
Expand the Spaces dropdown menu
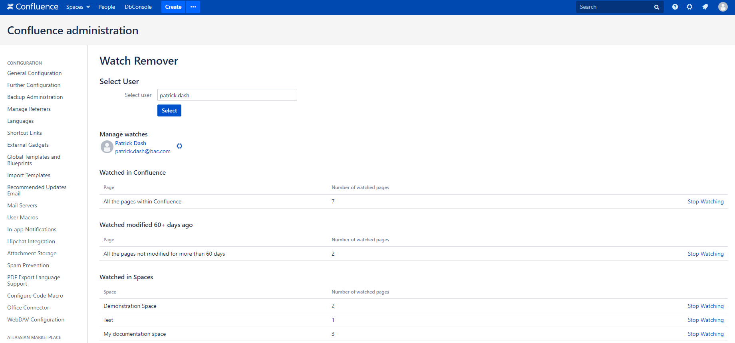pos(78,7)
